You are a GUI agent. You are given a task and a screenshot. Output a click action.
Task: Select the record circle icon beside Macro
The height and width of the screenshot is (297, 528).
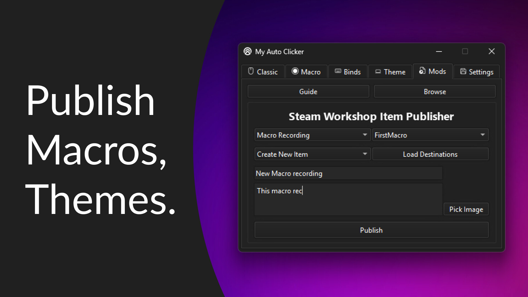tap(295, 71)
